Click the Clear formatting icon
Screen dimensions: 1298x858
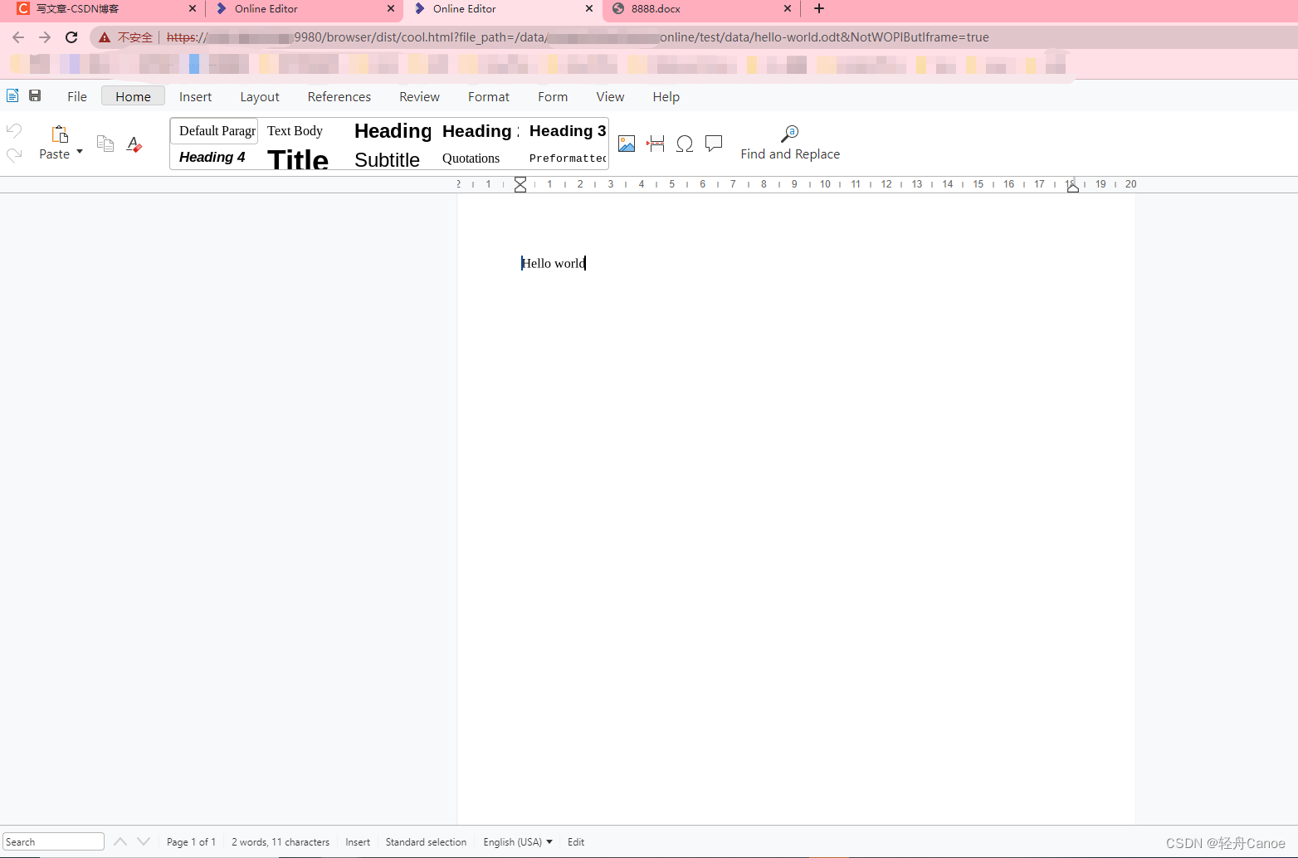pyautogui.click(x=134, y=144)
